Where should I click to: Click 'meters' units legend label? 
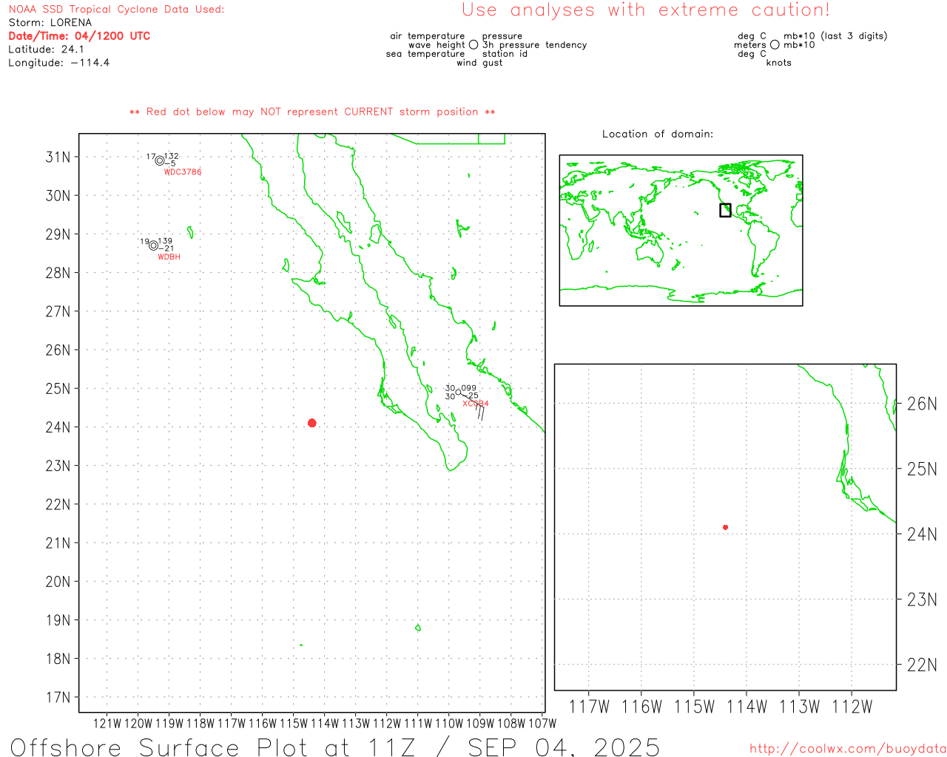click(x=750, y=45)
